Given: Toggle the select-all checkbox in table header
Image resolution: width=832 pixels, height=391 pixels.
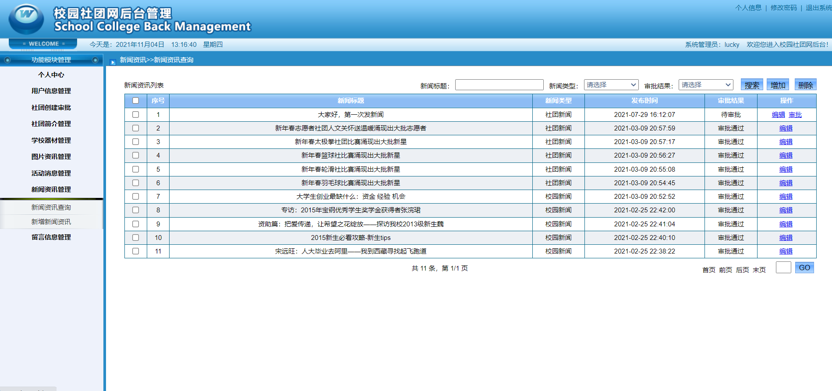Looking at the screenshot, I should (x=136, y=101).
